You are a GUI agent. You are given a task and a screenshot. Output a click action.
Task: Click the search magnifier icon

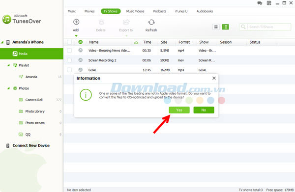[x=243, y=27]
